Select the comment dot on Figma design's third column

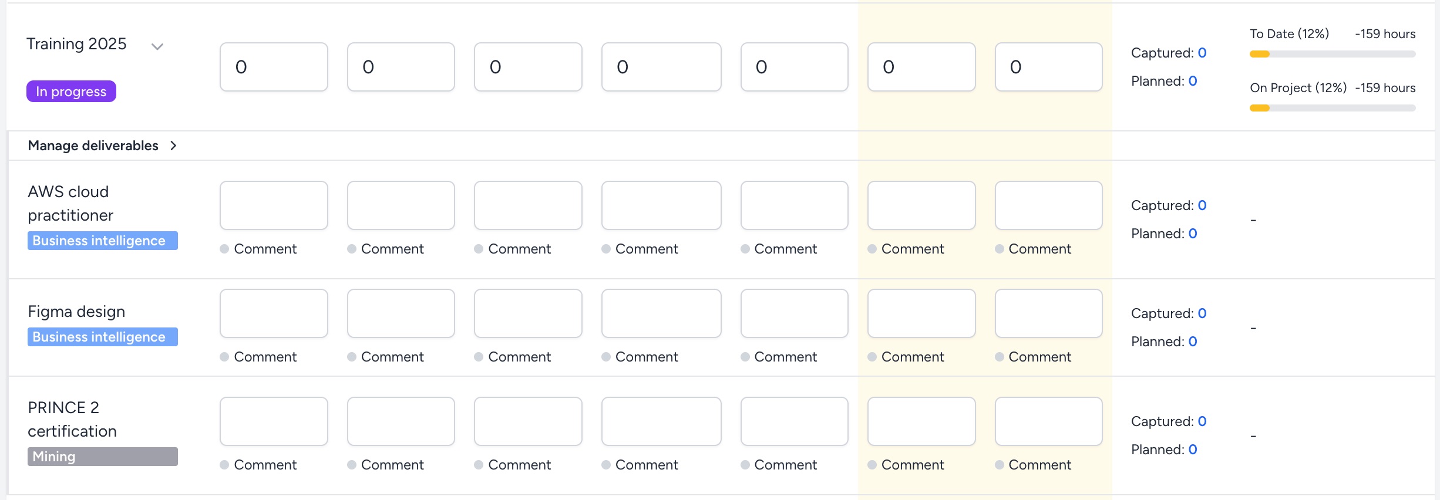(x=513, y=356)
